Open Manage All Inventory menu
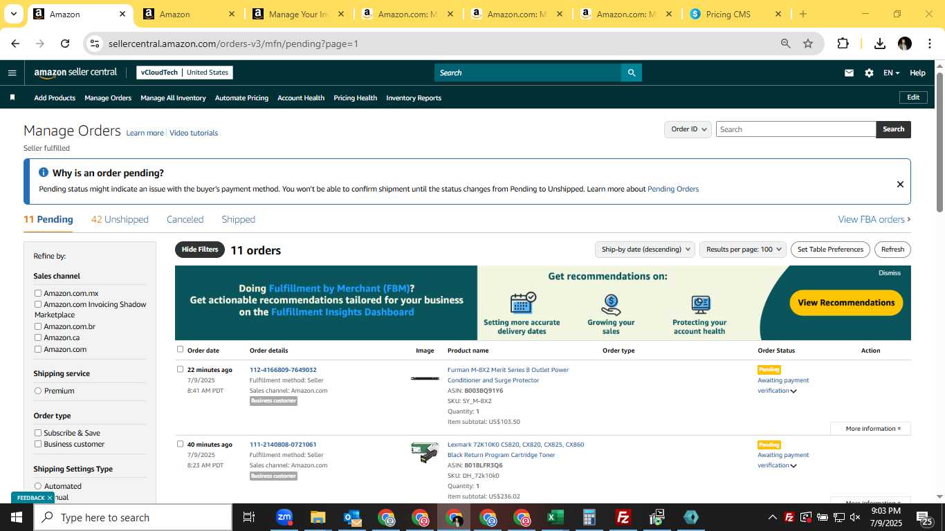945x531 pixels. coord(173,97)
